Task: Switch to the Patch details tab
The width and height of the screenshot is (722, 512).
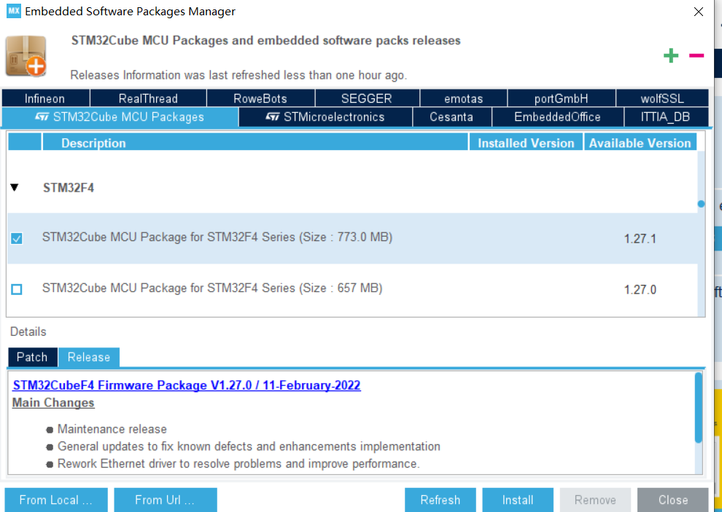Action: (x=33, y=357)
